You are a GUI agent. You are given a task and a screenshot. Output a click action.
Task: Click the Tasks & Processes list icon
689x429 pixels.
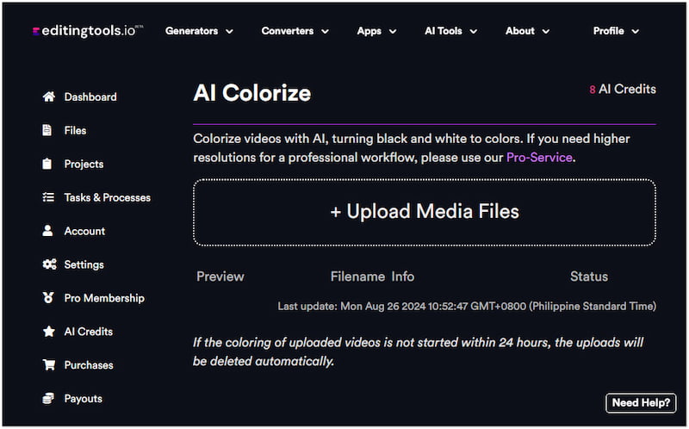point(48,198)
